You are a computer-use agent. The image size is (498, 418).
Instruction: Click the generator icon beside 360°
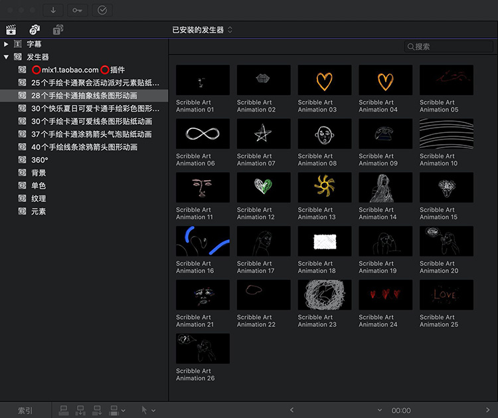coord(22,159)
